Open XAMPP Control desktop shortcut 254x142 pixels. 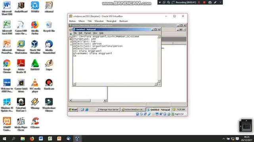pyautogui.click(x=7, y=124)
